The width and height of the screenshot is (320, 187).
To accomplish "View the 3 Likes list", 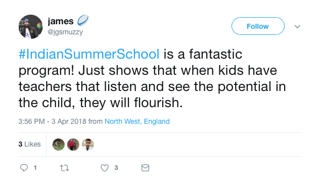I will tap(30, 144).
